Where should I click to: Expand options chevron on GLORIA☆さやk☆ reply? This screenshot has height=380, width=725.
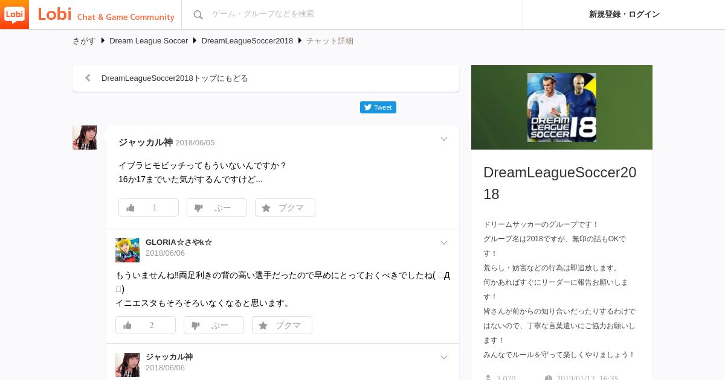click(x=444, y=243)
